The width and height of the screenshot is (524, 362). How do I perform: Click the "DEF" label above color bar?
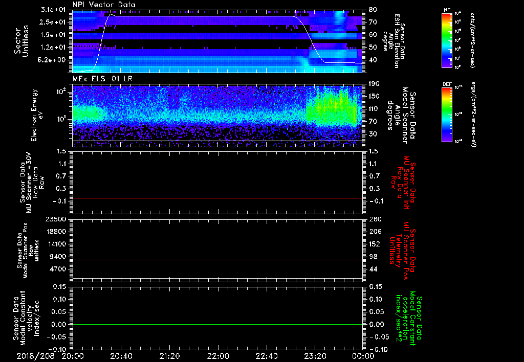(447, 84)
